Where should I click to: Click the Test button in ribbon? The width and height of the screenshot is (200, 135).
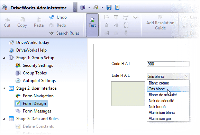pos(92,25)
